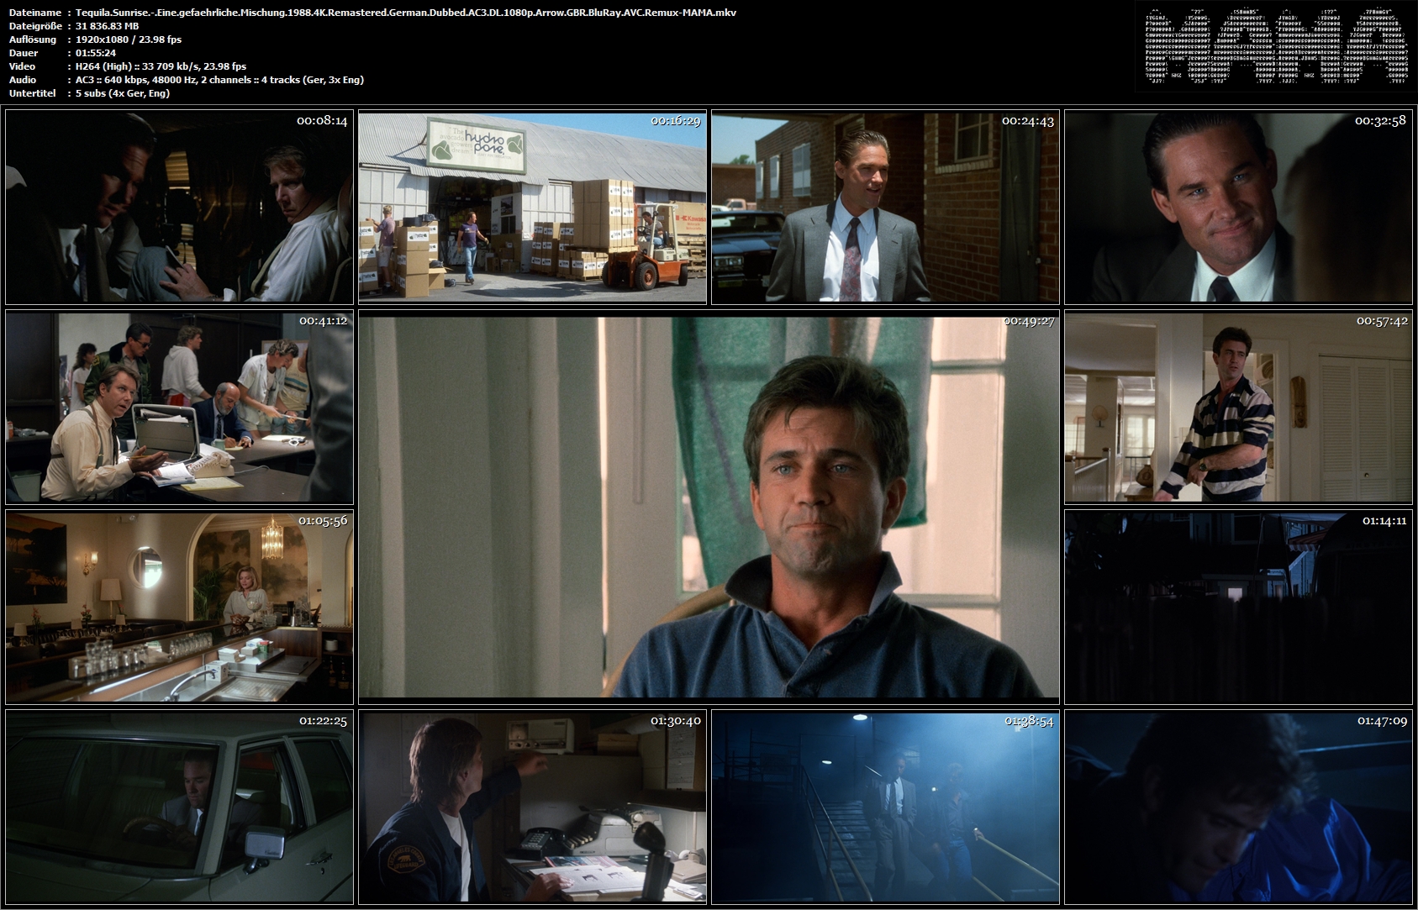Image resolution: width=1418 pixels, height=910 pixels.
Task: Select the blue foggy stairs frame at 01:38:54
Action: pos(885,807)
